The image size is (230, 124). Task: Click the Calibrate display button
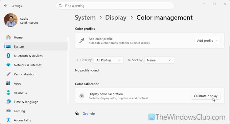[205, 96]
